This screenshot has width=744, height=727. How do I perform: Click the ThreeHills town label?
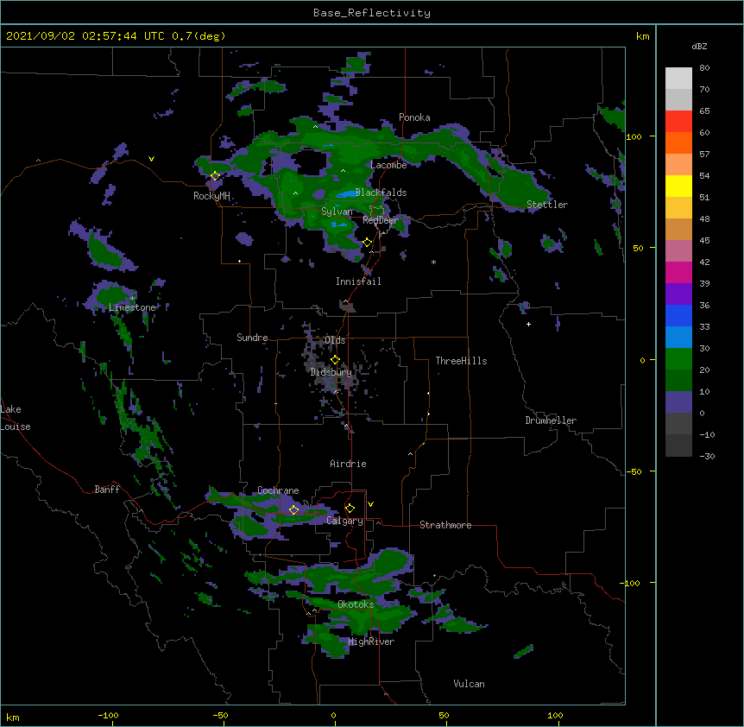(461, 361)
